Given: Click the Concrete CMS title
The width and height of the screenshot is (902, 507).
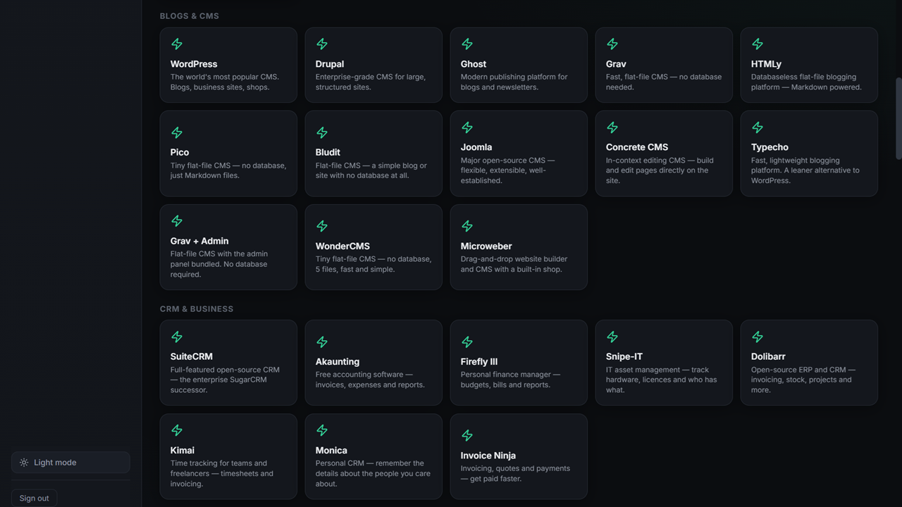Looking at the screenshot, I should (x=637, y=147).
